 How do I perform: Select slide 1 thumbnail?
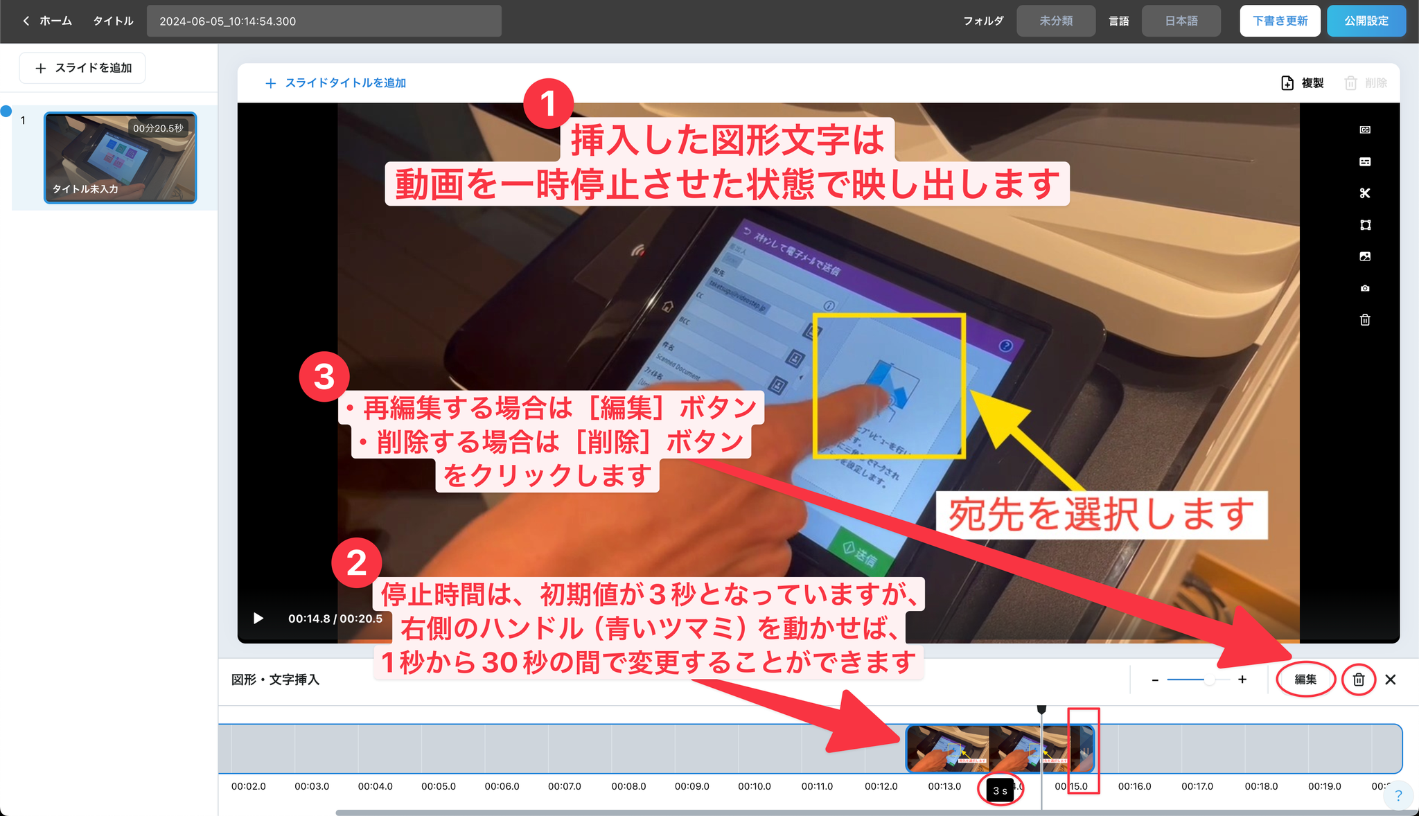coord(121,158)
